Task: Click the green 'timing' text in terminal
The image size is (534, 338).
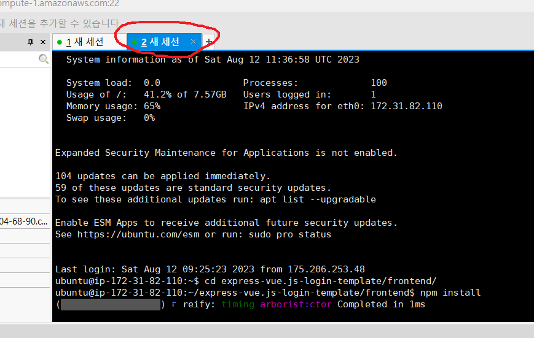Action: coord(238,304)
